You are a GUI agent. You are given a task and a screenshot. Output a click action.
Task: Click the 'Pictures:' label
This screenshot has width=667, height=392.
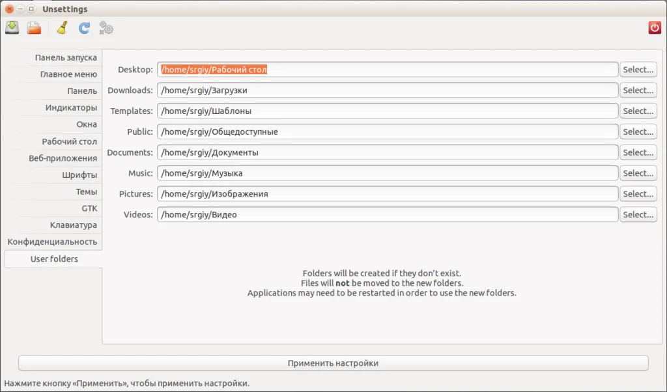pyautogui.click(x=135, y=193)
